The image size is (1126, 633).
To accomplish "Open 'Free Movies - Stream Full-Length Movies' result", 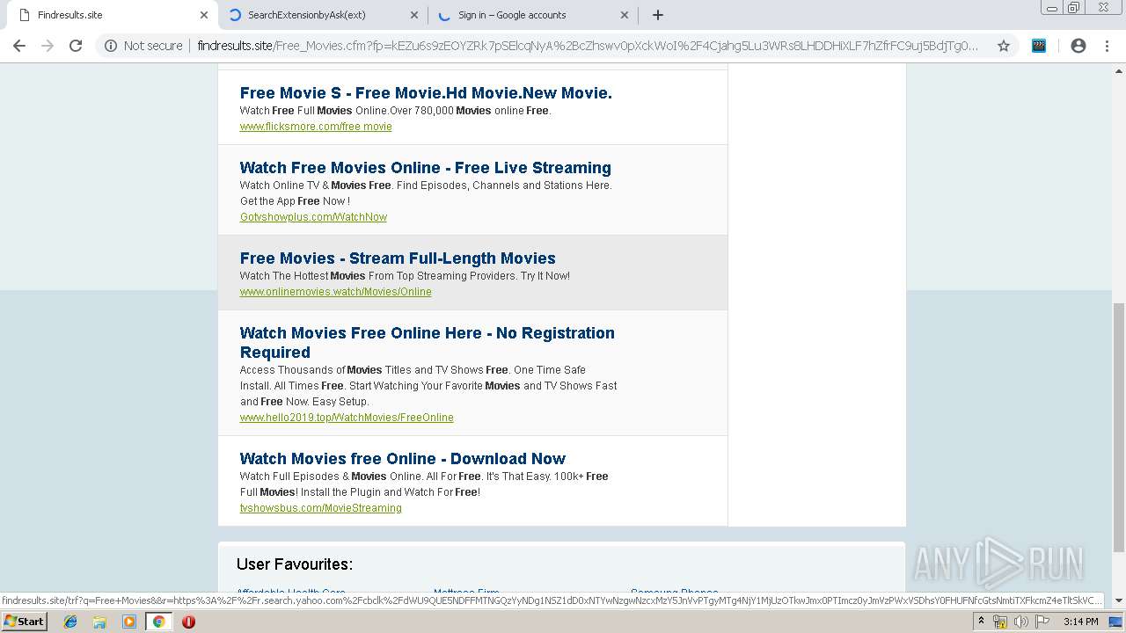I will click(x=398, y=258).
